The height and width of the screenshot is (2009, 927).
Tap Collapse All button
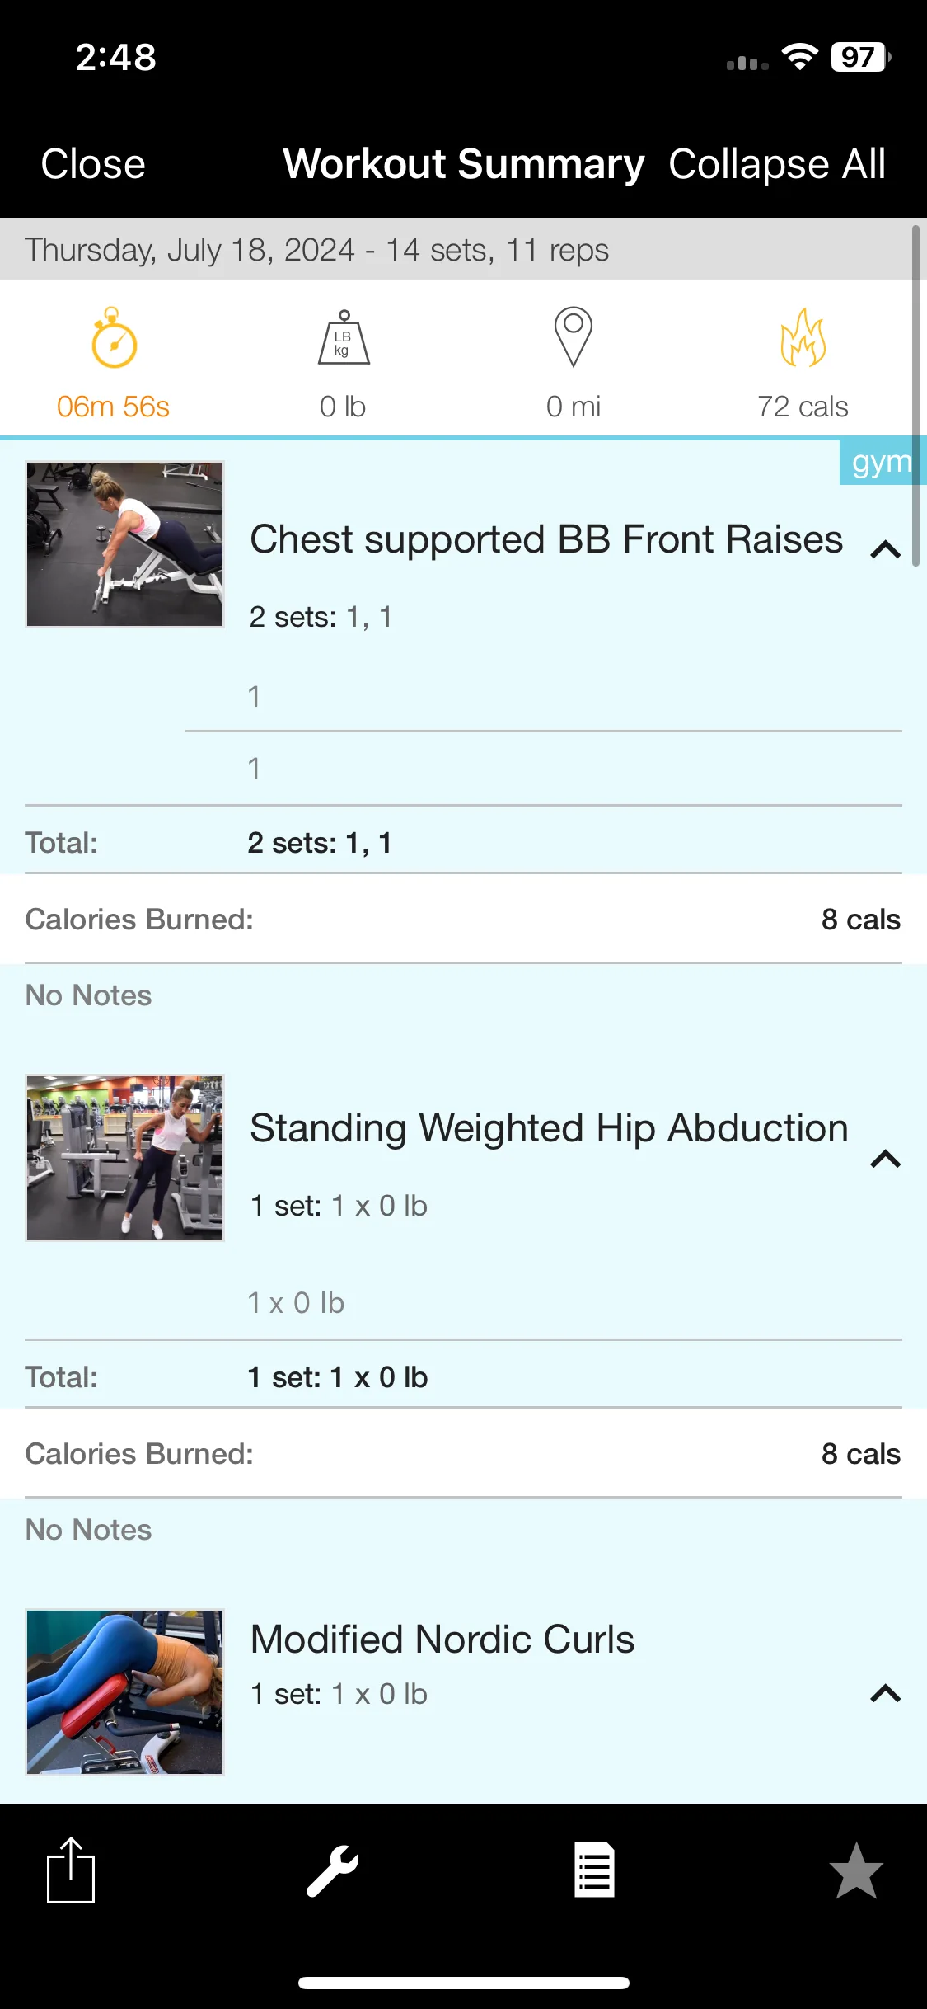[777, 163]
